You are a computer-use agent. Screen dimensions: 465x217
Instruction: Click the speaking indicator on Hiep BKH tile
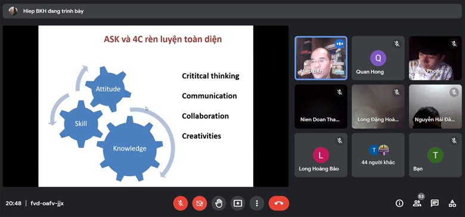point(340,44)
